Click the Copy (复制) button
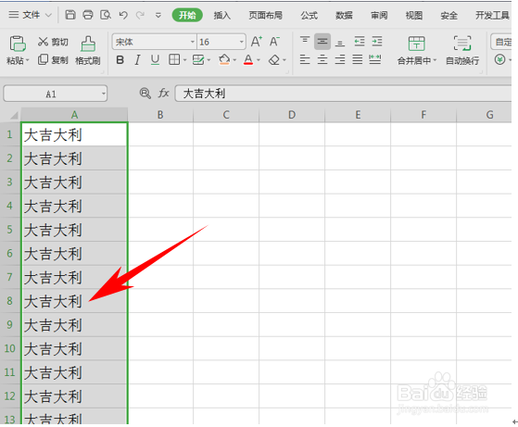Image resolution: width=518 pixels, height=427 pixels. tap(53, 60)
